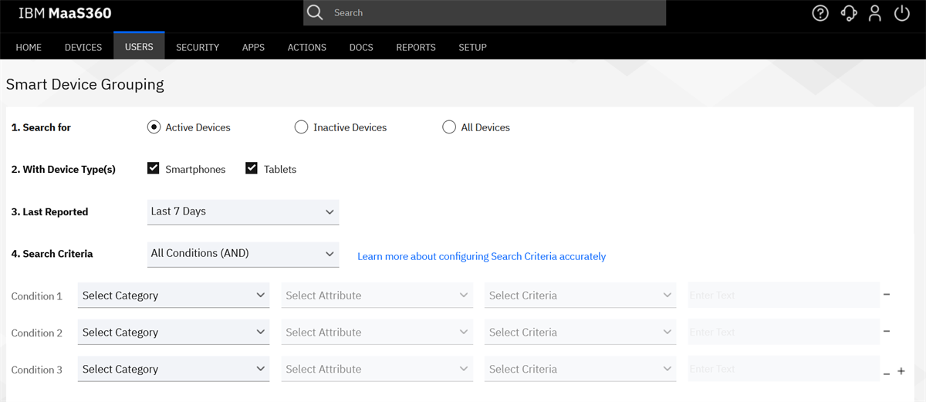Screen dimensions: 926x402
Task: Click the '3. Last Reported' label
Action: point(49,211)
